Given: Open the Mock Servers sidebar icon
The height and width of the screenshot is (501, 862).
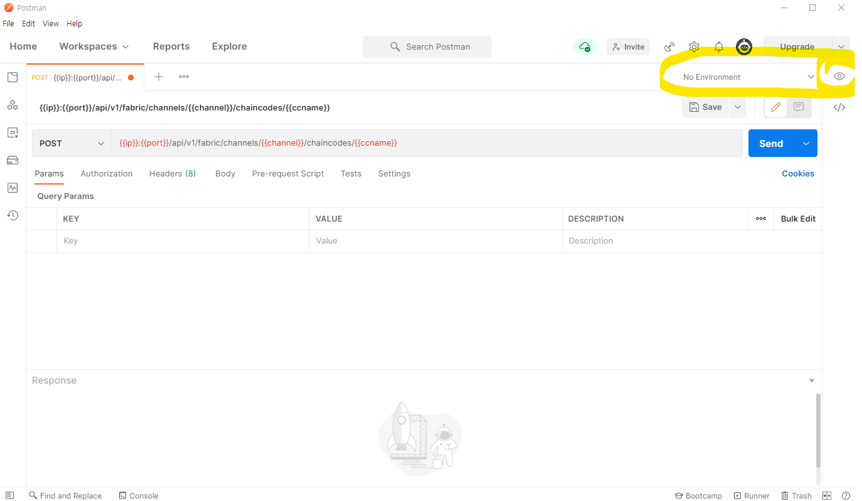Looking at the screenshot, I should pyautogui.click(x=12, y=160).
